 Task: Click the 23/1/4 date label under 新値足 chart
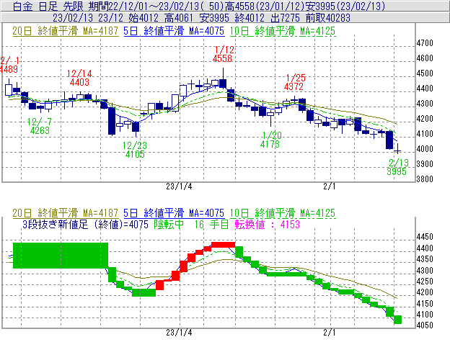point(179,333)
